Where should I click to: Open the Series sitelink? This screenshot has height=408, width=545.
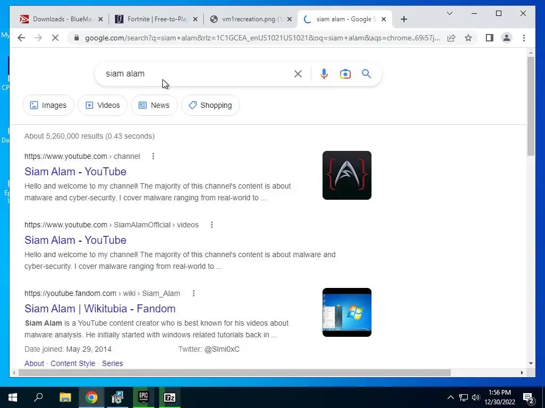112,363
